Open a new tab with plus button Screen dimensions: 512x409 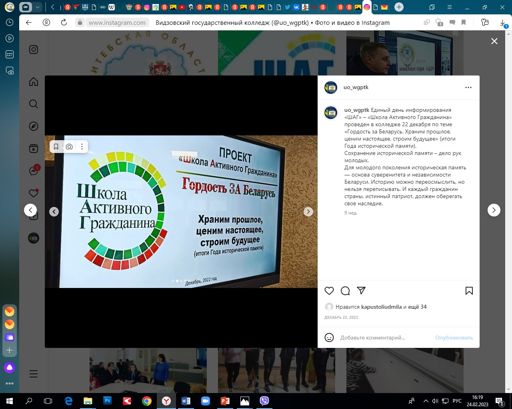pyautogui.click(x=399, y=7)
